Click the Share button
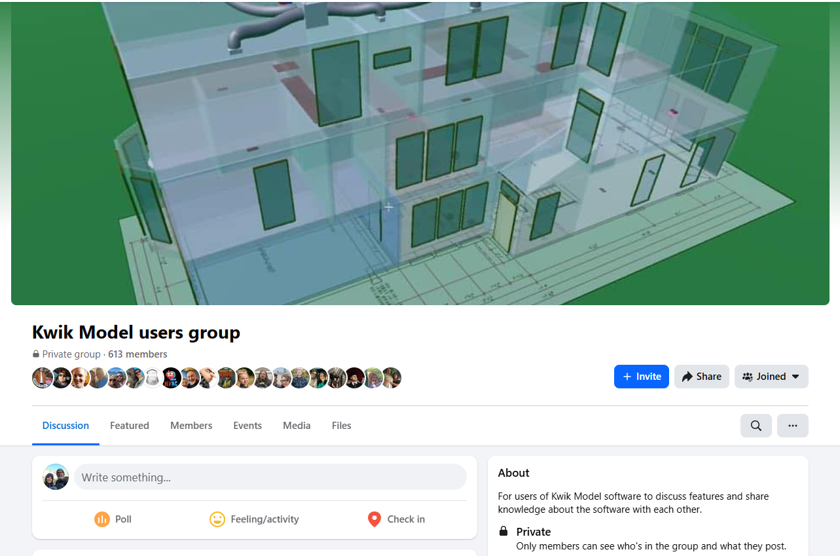The height and width of the screenshot is (556, 840). pyautogui.click(x=701, y=377)
